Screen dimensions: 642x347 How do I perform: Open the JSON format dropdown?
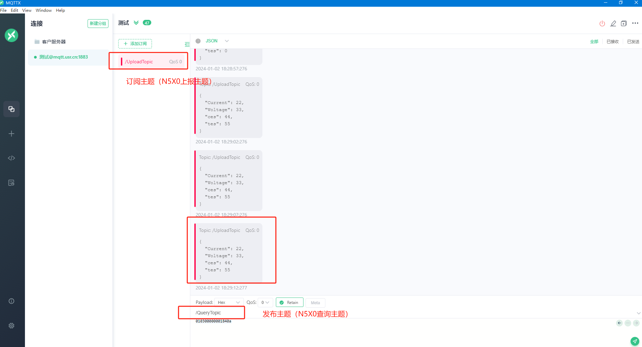click(x=217, y=41)
